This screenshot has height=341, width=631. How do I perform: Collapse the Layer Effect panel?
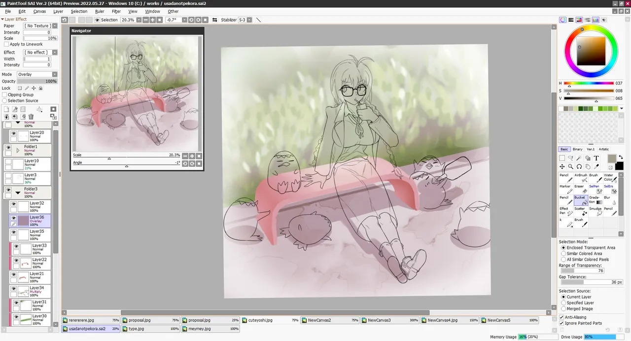coord(2,19)
